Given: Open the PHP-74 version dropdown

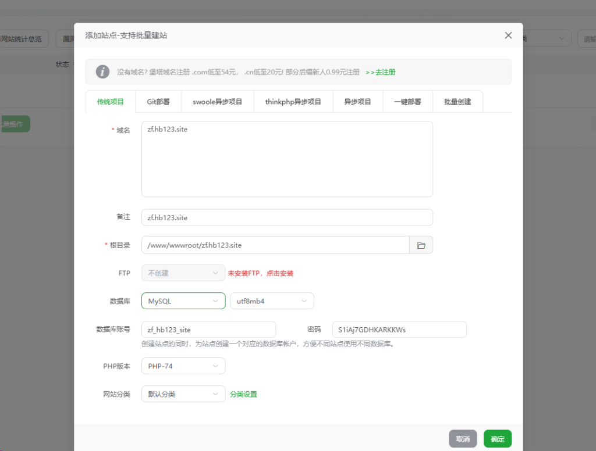Looking at the screenshot, I should click(x=183, y=366).
